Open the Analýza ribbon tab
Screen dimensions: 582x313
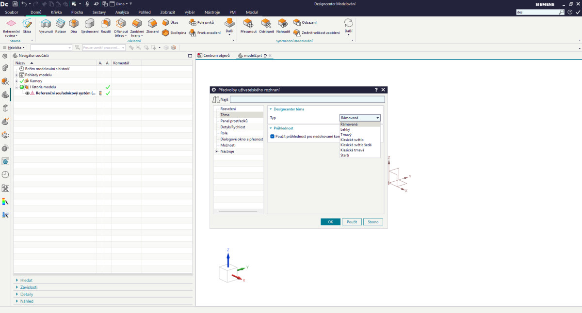122,12
